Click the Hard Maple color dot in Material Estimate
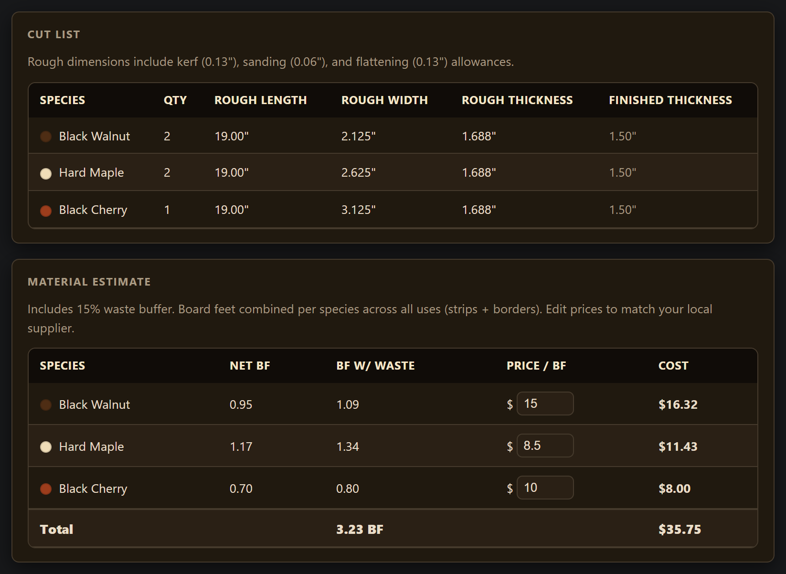 click(46, 447)
